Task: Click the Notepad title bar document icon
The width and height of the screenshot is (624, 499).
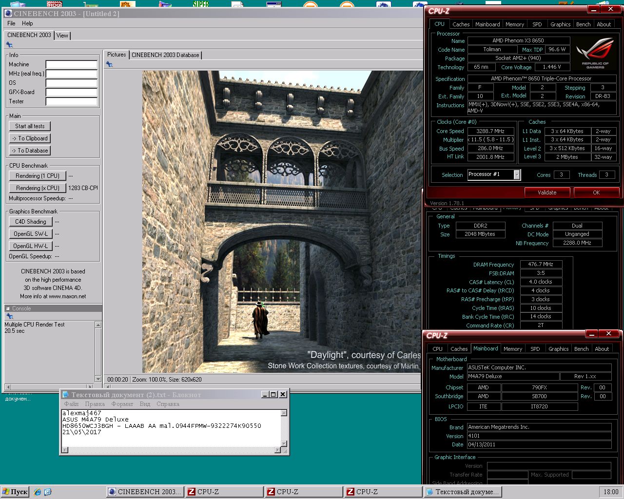Action: click(66, 395)
